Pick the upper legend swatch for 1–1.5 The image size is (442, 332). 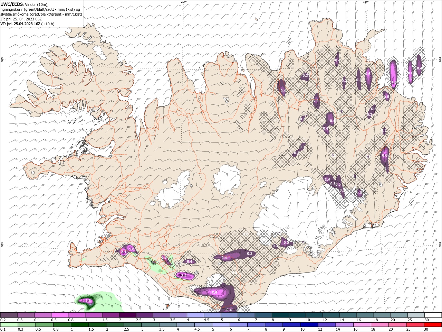[x=93, y=315]
